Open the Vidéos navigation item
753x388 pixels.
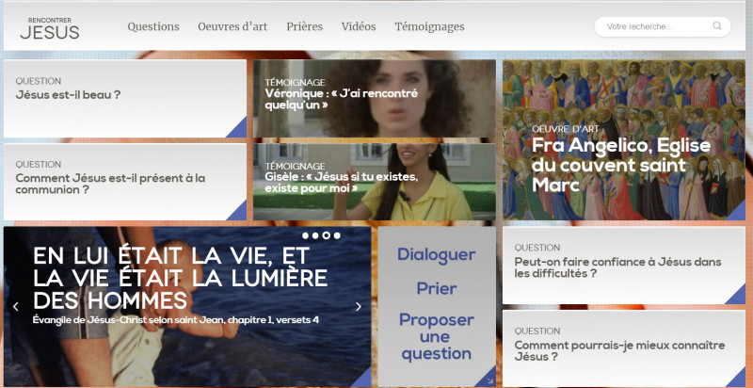[359, 26]
